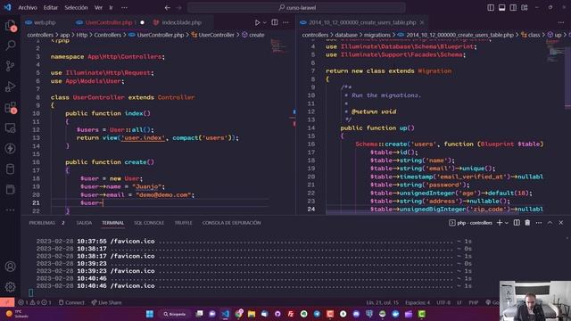This screenshot has height=321, width=571.
Task: Open the Ver menu
Action: (x=98, y=8)
